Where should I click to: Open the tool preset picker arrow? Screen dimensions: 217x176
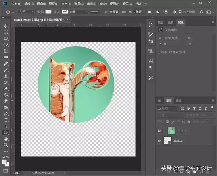[x=13, y=13]
